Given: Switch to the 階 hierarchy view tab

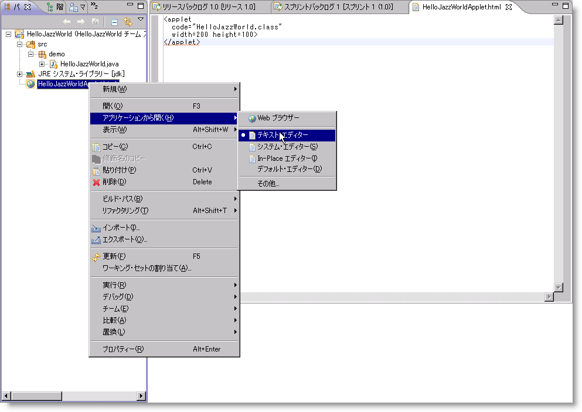Looking at the screenshot, I should [x=55, y=6].
